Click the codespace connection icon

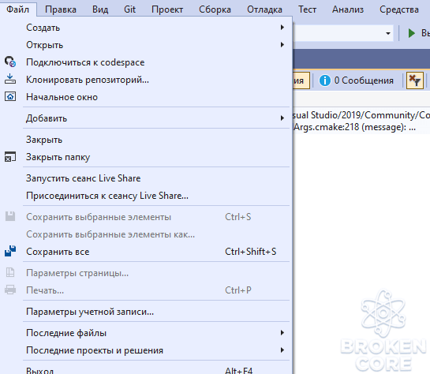10,62
